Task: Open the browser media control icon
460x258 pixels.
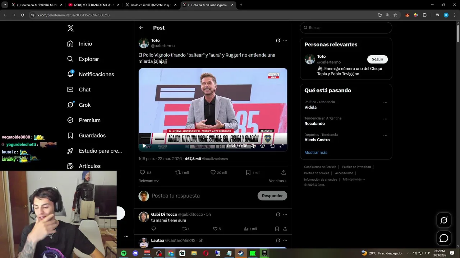Action: pos(437,15)
